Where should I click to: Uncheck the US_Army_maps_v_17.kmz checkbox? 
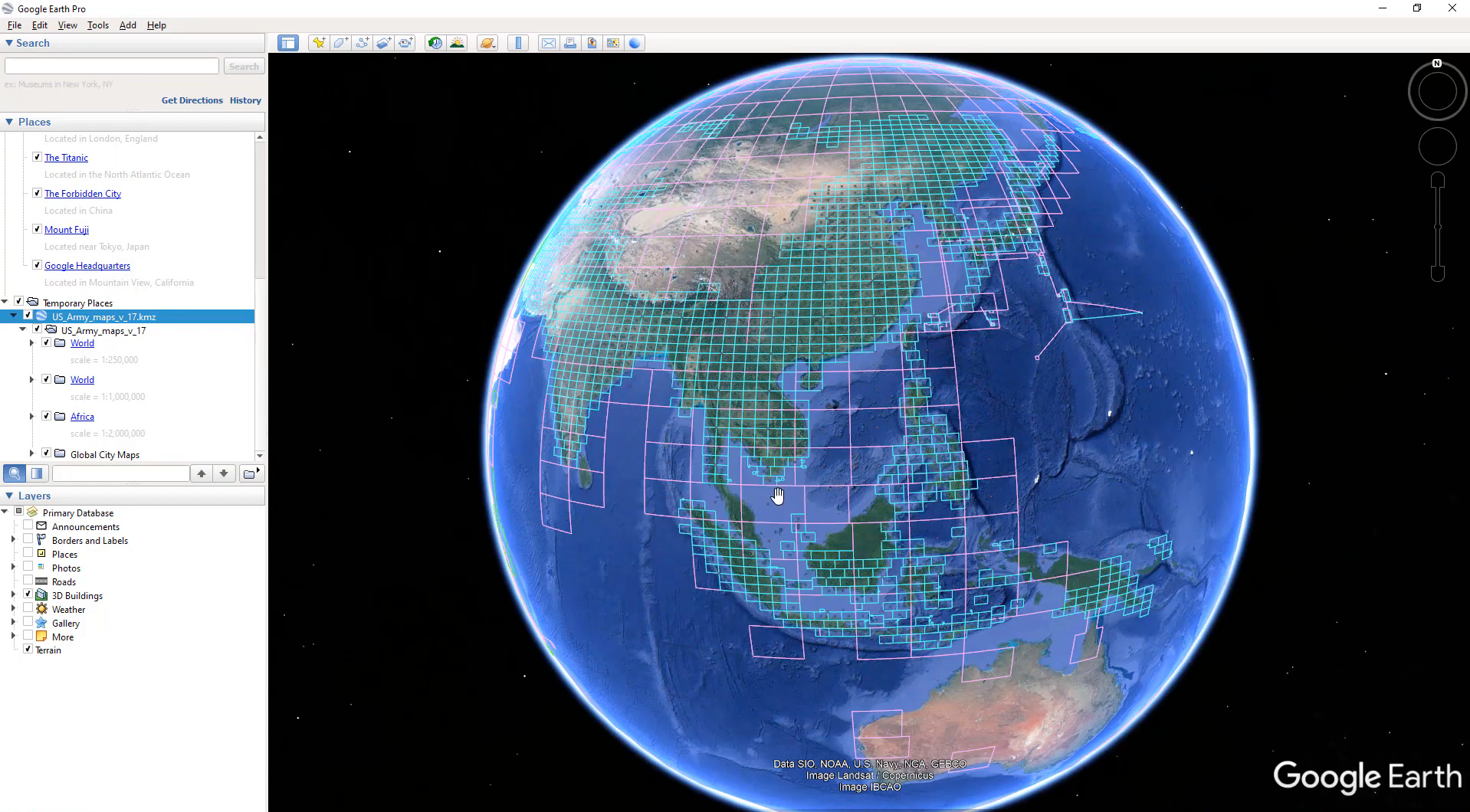click(x=28, y=316)
